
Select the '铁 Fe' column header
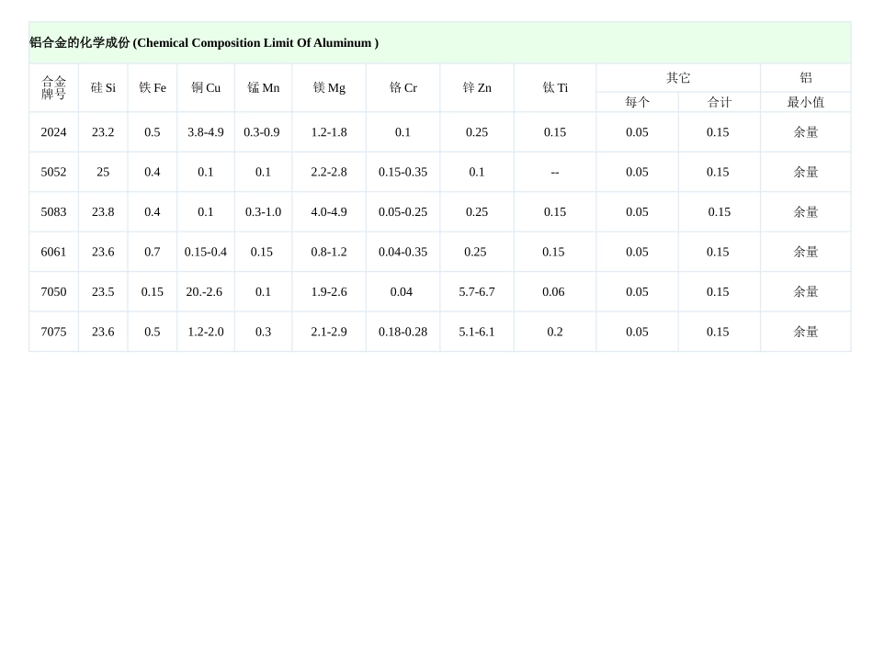click(x=153, y=88)
